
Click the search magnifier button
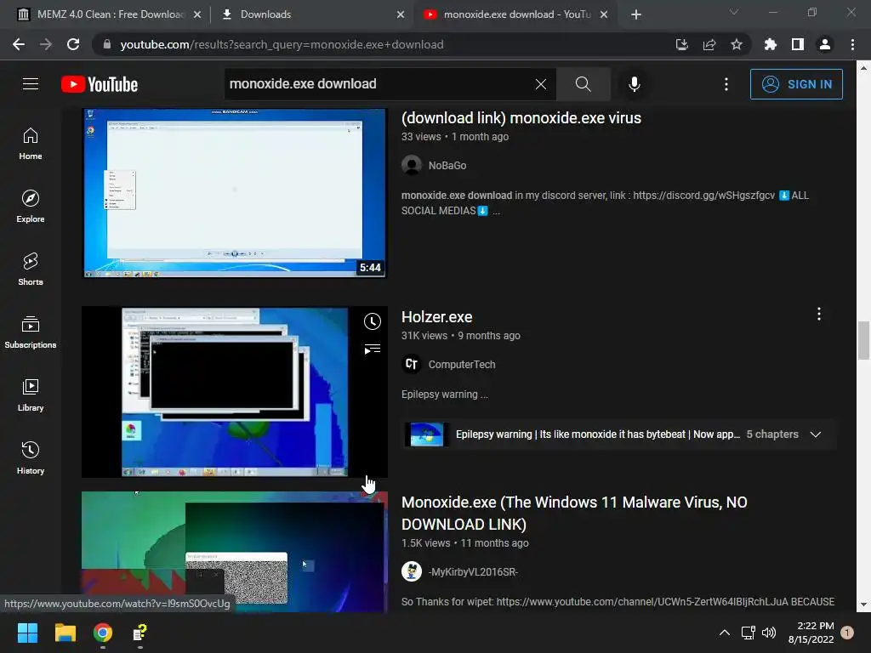[x=583, y=84]
